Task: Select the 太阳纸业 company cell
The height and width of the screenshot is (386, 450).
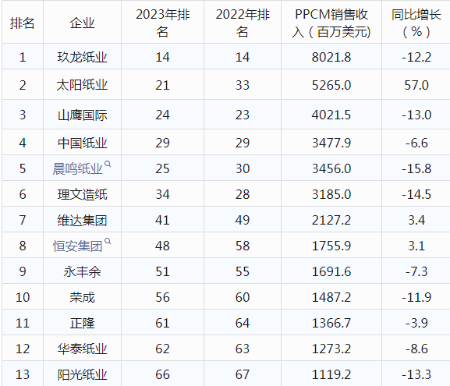Action: click(82, 85)
